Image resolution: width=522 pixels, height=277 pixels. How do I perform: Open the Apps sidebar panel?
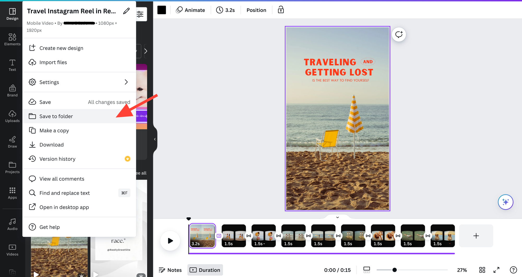click(x=12, y=193)
